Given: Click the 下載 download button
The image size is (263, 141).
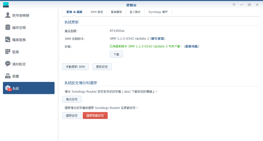Looking at the screenshot, I should click(x=117, y=54).
